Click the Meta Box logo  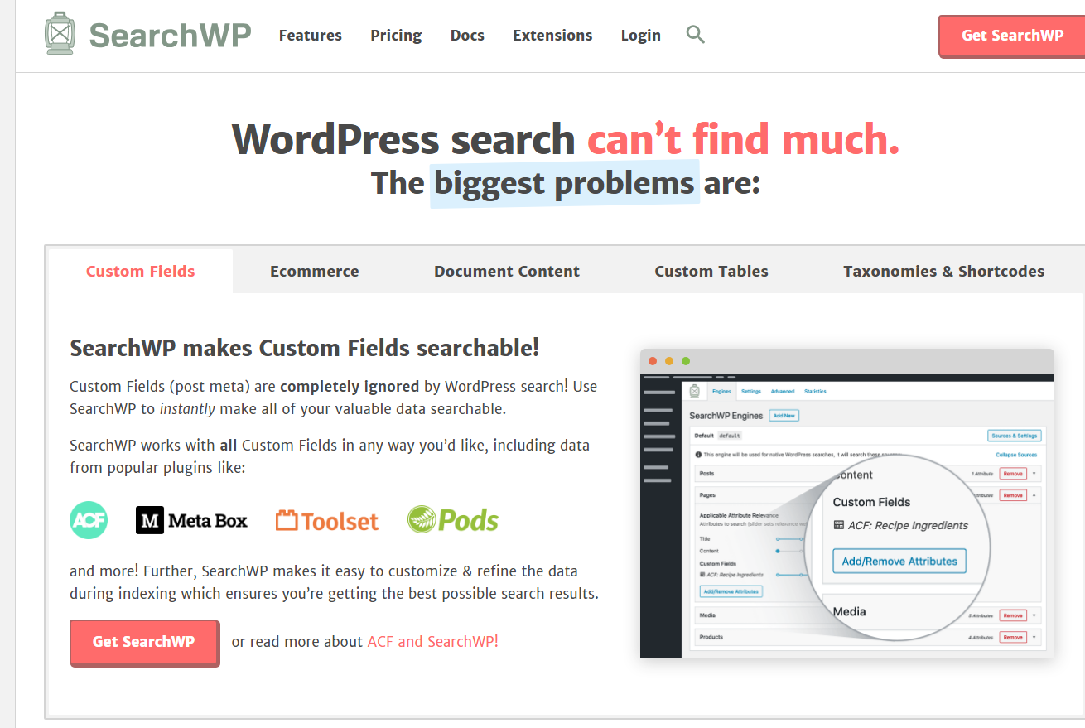[192, 520]
